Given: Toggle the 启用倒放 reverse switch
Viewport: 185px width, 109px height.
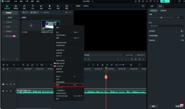Looking at the screenshot, I should coord(182,31).
